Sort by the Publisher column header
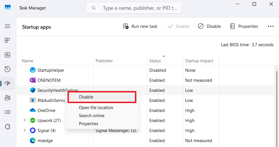The width and height of the screenshot is (279, 147). pyautogui.click(x=104, y=61)
